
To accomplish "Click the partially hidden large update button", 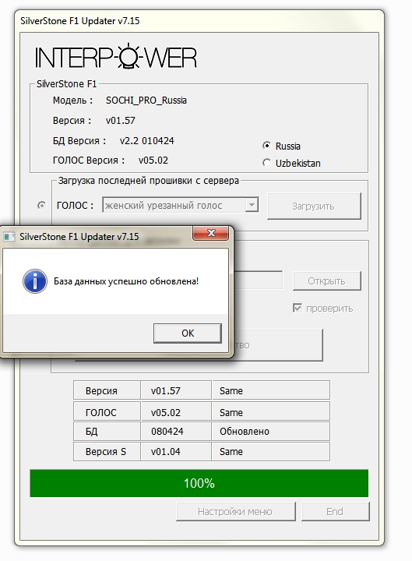I will (x=278, y=345).
